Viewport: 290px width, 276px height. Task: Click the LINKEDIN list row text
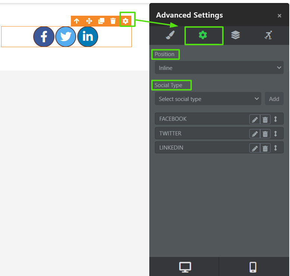click(171, 148)
